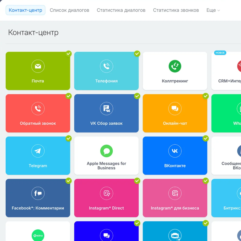Viewport: 241px width, 241px height.
Task: Click the Instagram* для бизнеса label text
Action: [175, 208]
